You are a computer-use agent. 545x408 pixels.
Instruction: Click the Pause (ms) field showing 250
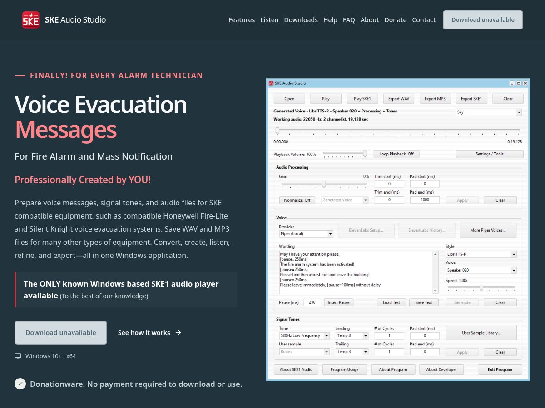(x=312, y=302)
